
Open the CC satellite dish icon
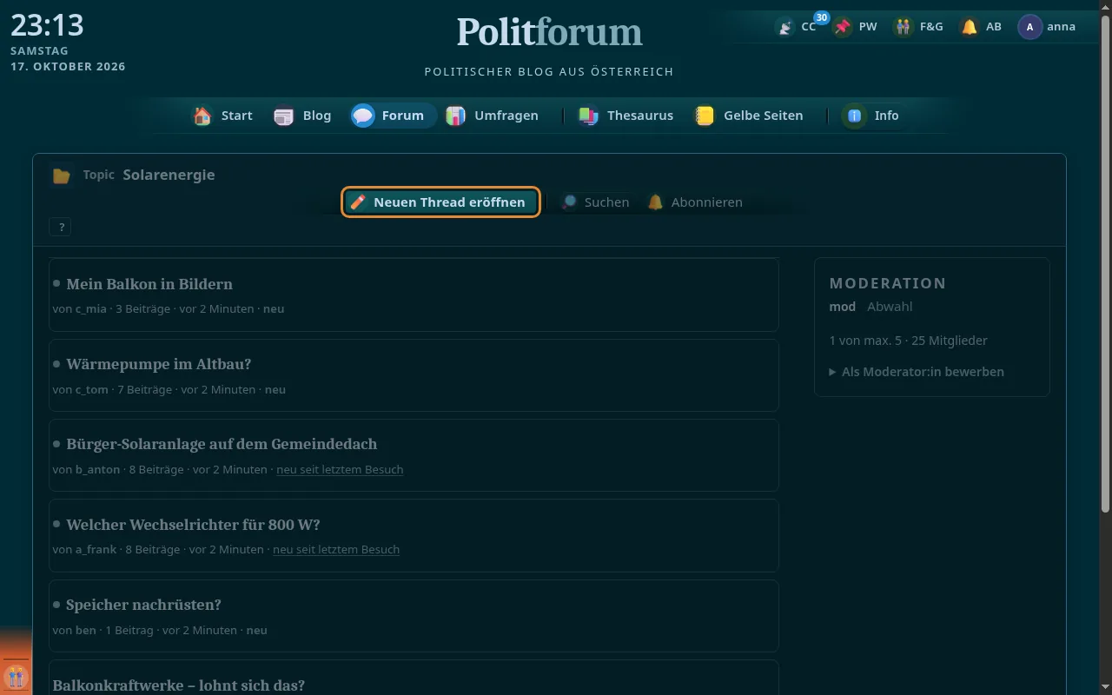click(785, 27)
